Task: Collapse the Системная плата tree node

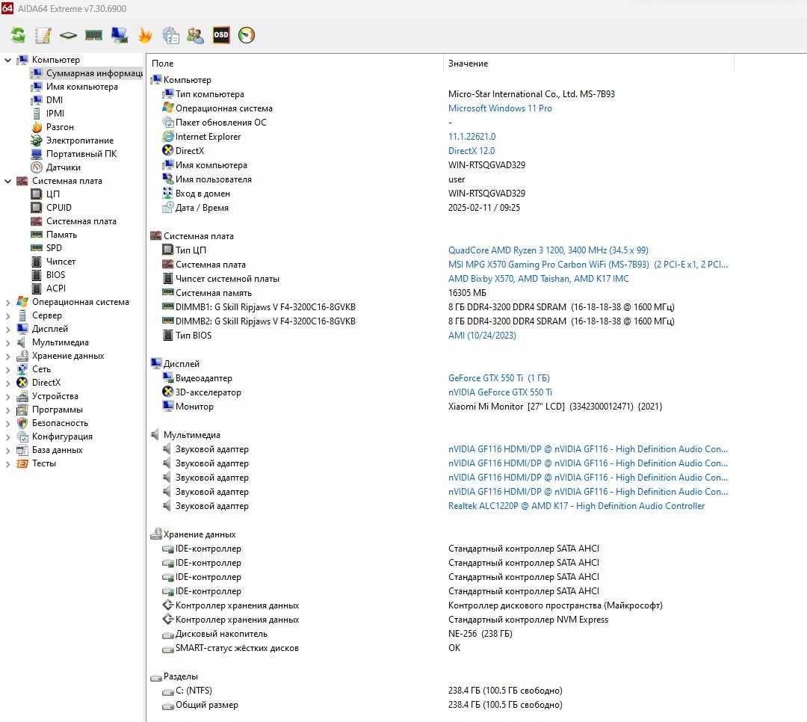Action: pos(7,182)
